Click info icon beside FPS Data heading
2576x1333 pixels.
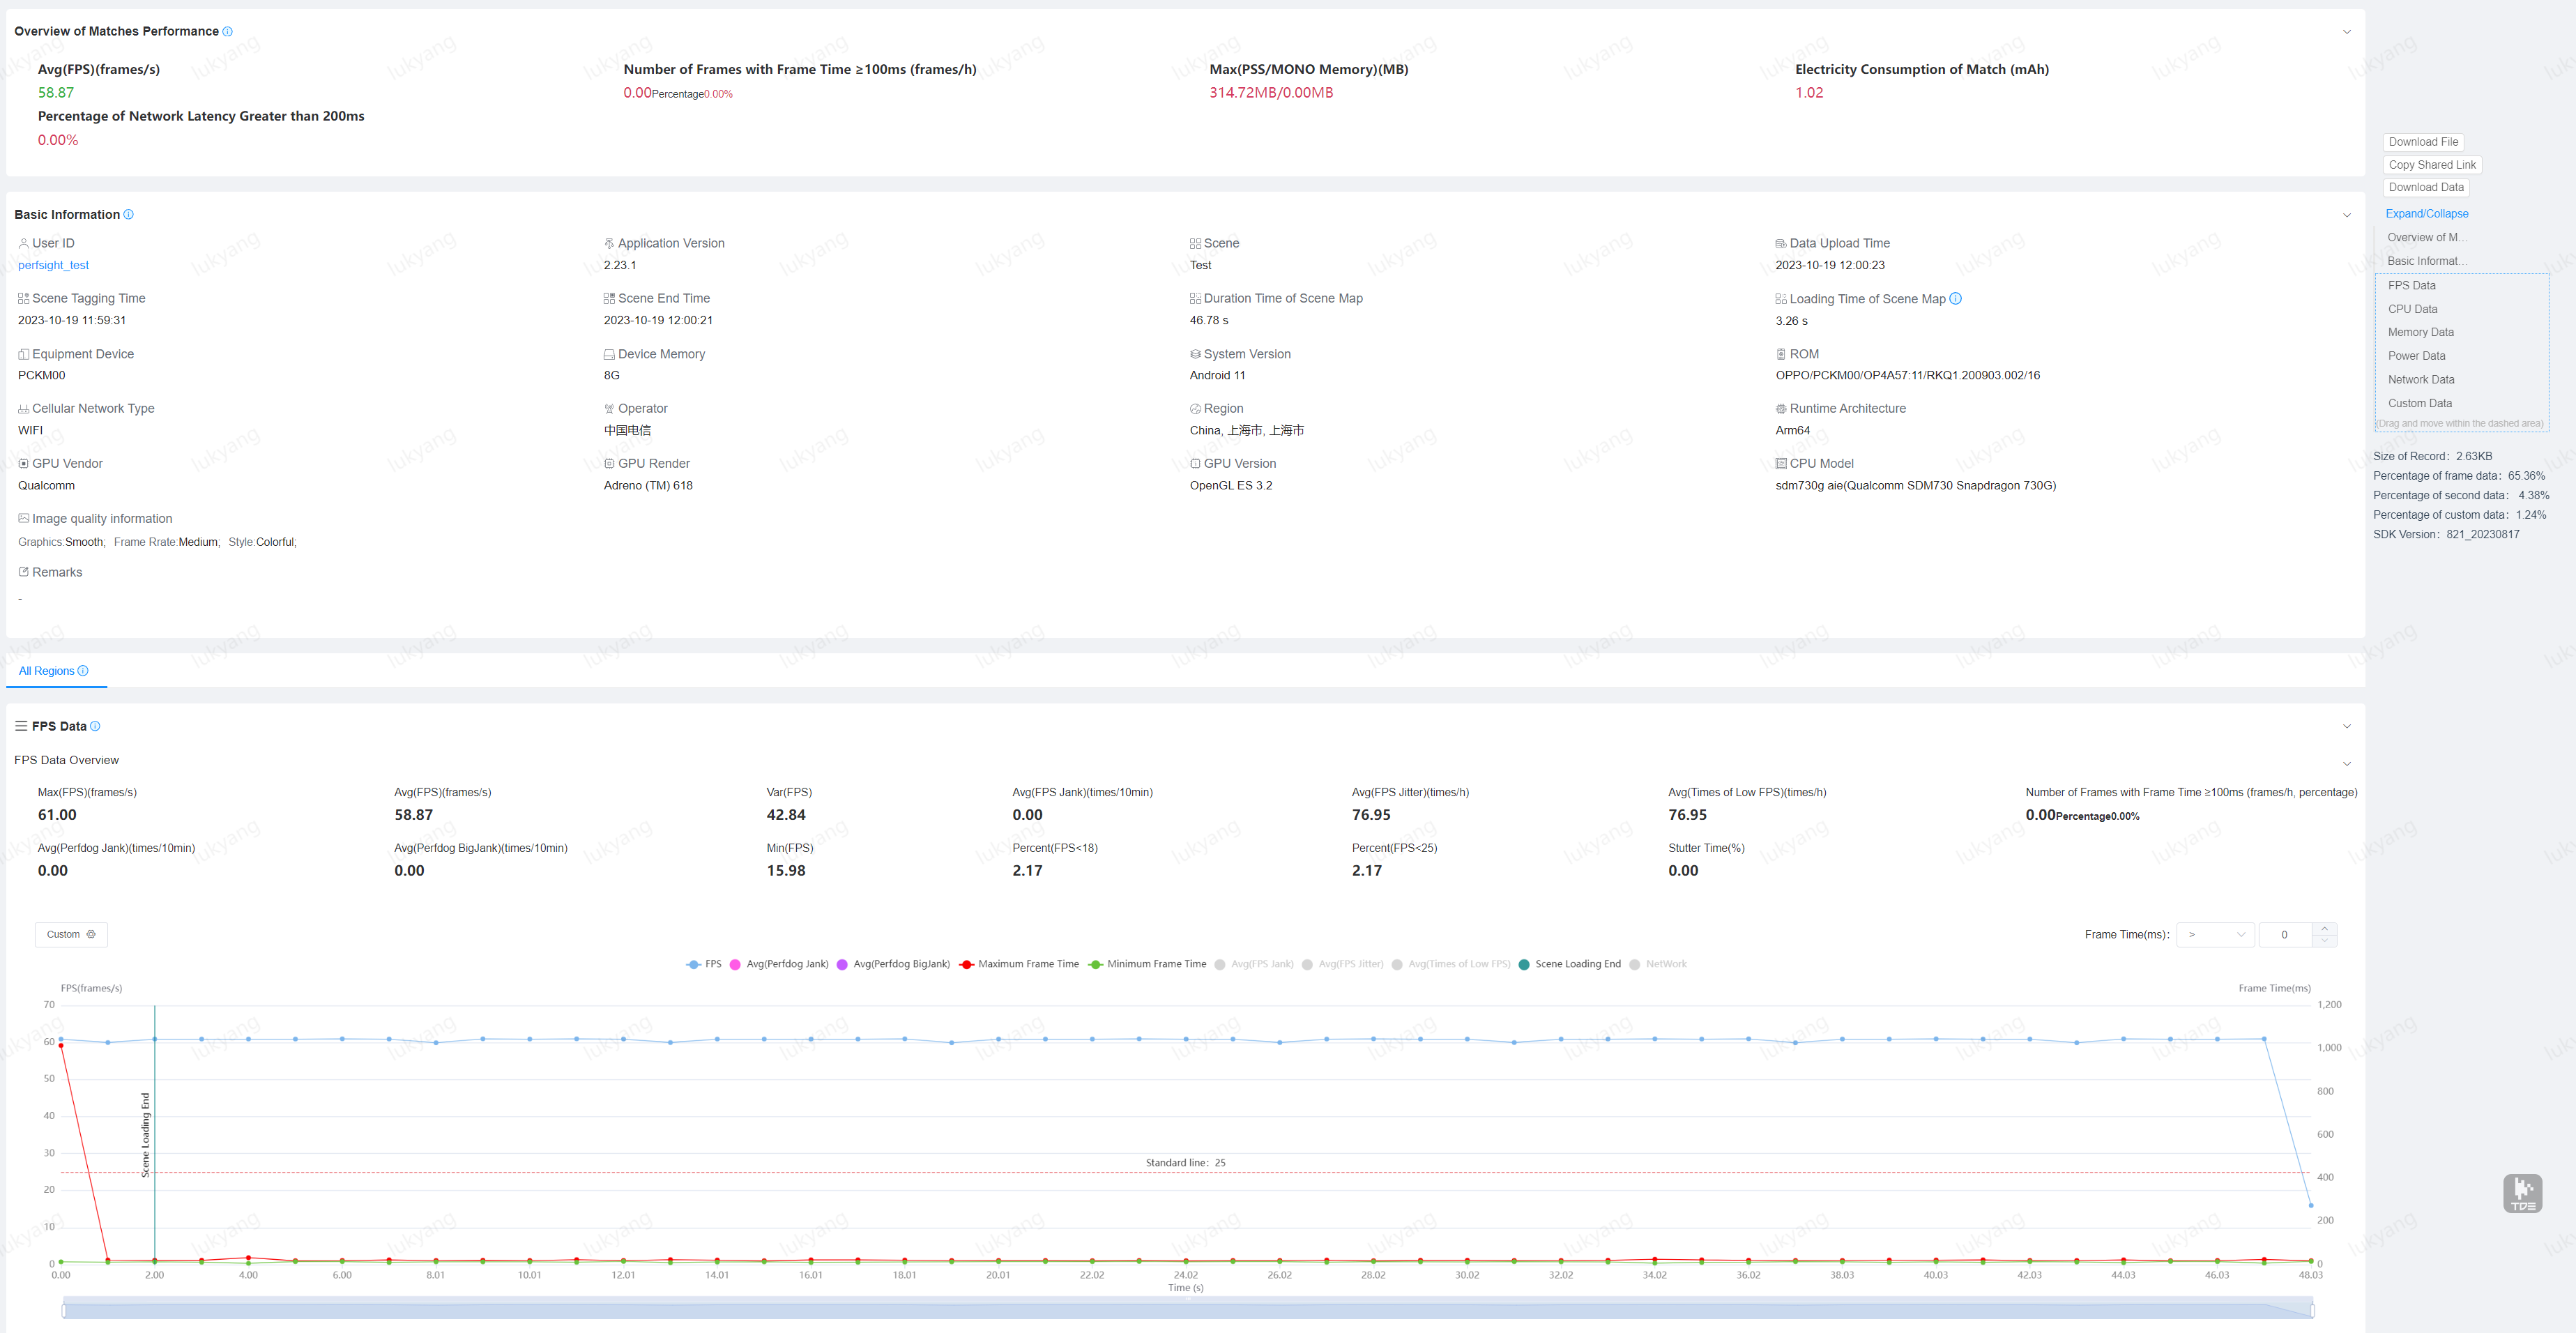[x=95, y=727]
